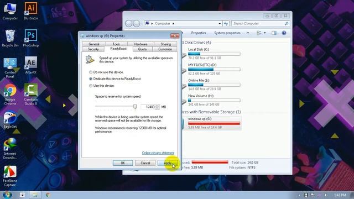Click Cancel in the Properties dialog
This screenshot has width=354, height=199.
point(145,163)
